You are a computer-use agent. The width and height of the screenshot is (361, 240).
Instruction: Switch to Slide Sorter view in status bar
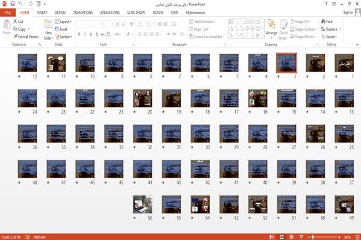282,237
